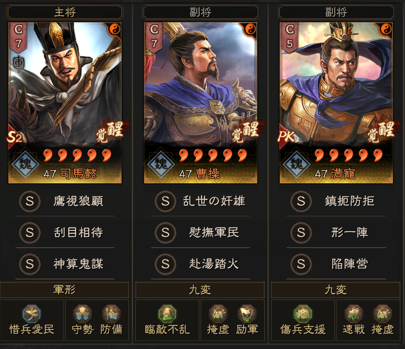Select the 鷹視狼顧 S-rank skill
The image size is (405, 349).
(x=65, y=201)
